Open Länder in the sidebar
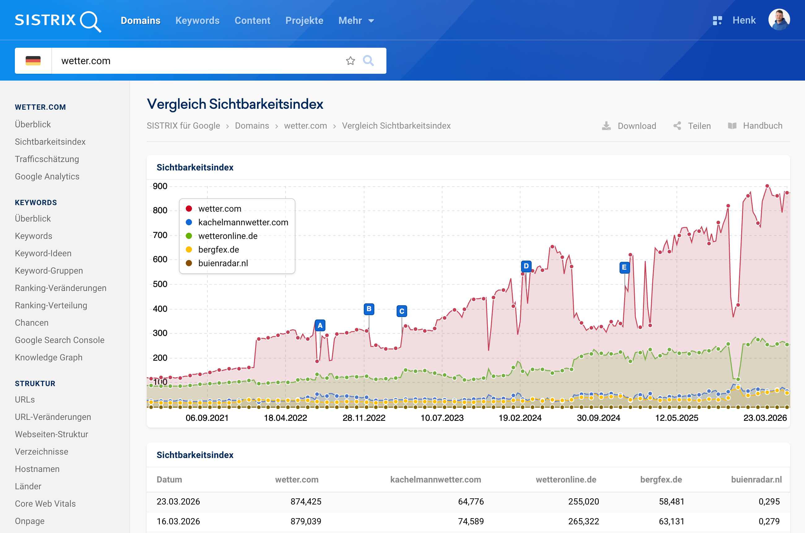 [28, 486]
